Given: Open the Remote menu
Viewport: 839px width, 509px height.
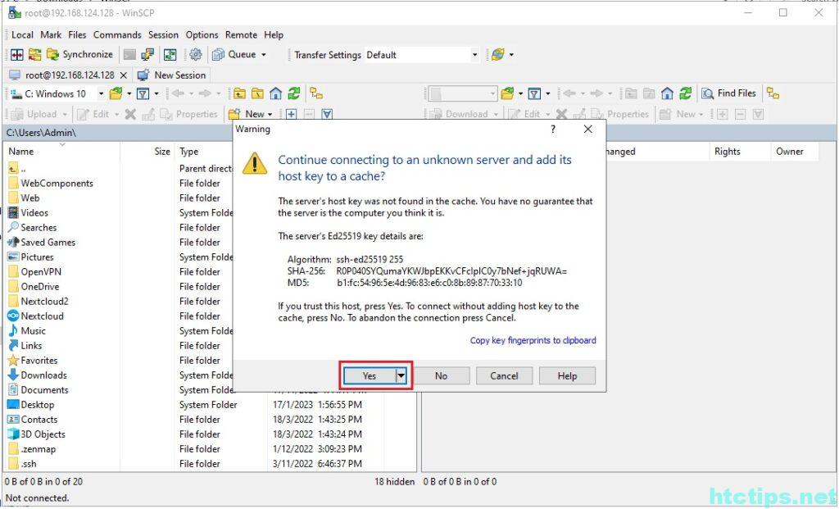Looking at the screenshot, I should (241, 34).
